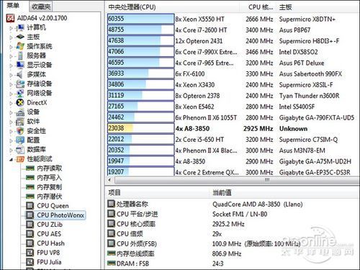This screenshot has height=270, width=360.
Task: Open the CPU Hash benchmark
Action: (x=45, y=243)
